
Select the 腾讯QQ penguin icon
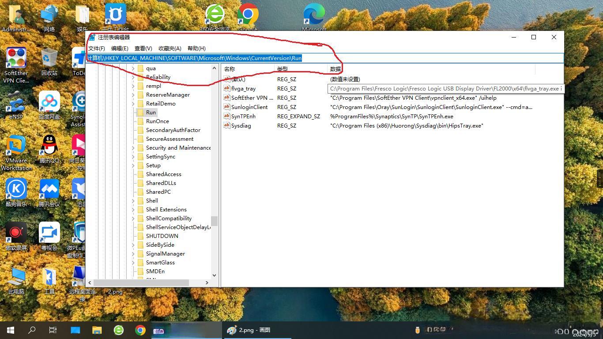(x=49, y=149)
